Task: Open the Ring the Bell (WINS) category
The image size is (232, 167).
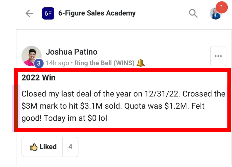Action: 104,63
